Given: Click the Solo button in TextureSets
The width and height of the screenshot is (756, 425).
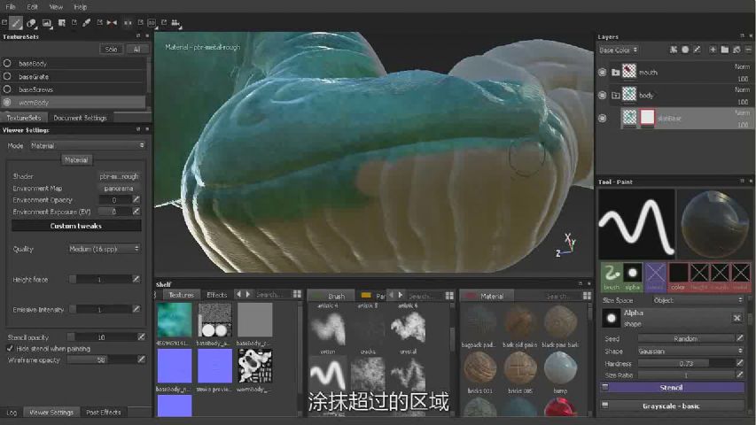Looking at the screenshot, I should click(111, 49).
